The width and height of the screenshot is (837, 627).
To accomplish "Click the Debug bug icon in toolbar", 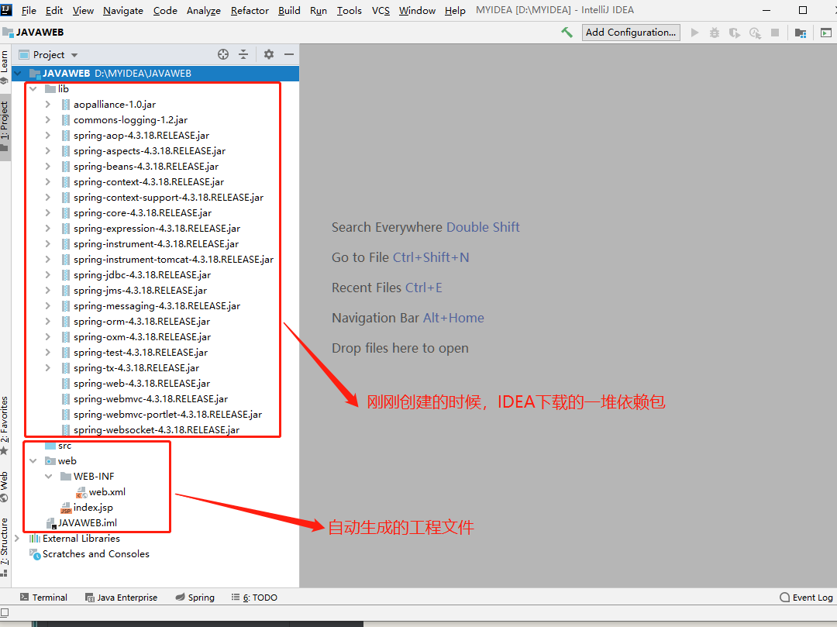I will pyautogui.click(x=715, y=33).
